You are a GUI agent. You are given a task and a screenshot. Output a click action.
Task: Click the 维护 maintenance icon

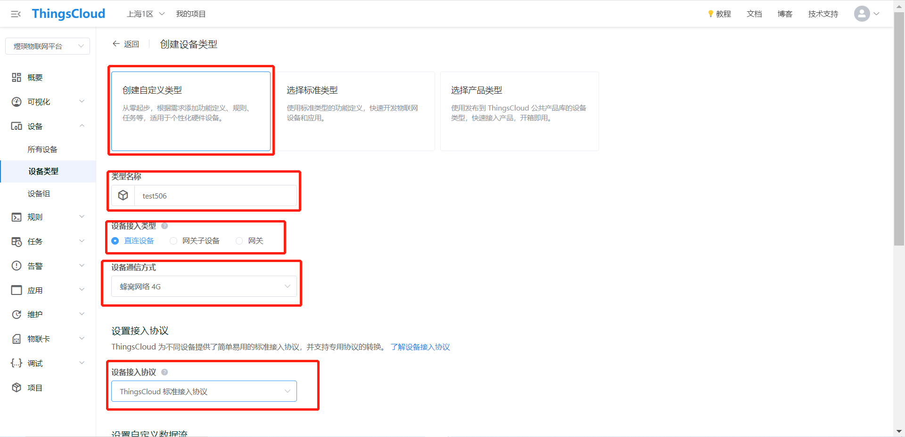16,315
